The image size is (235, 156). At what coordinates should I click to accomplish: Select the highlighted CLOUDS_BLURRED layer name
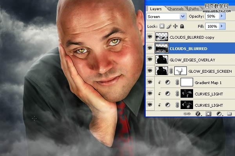click(188, 48)
